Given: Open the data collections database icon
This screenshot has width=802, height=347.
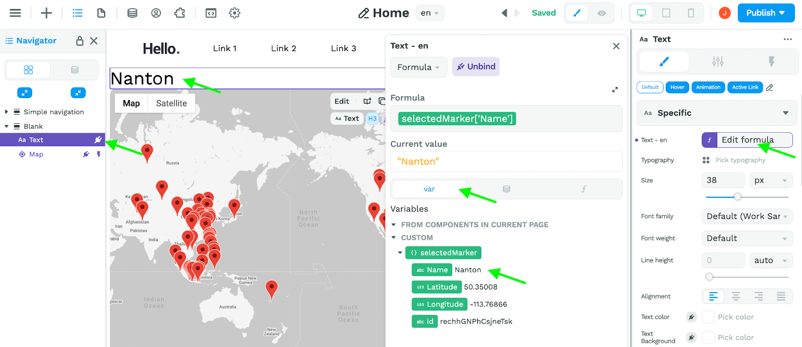Looking at the screenshot, I should (132, 13).
